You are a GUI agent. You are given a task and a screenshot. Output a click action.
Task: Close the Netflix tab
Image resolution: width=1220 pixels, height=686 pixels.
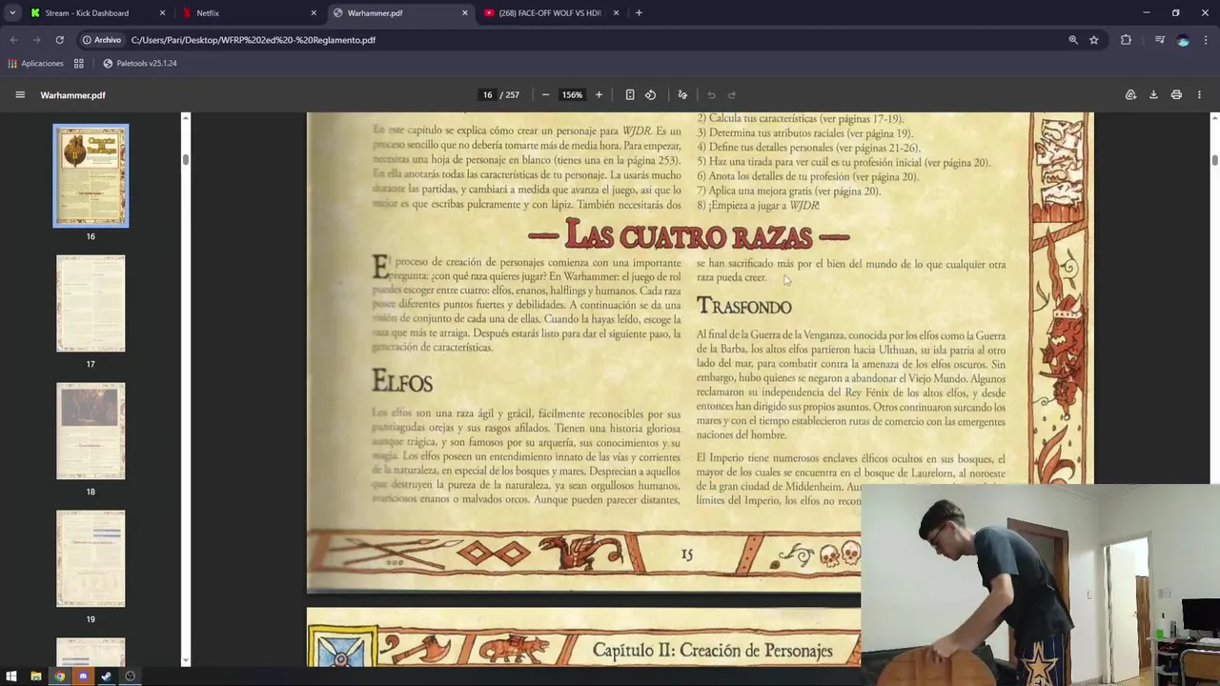[314, 13]
